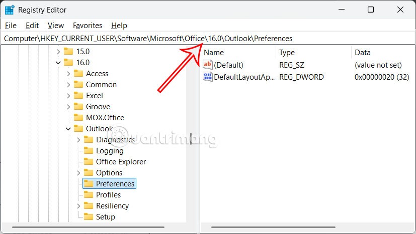Click the Access folder icon

click(78, 74)
